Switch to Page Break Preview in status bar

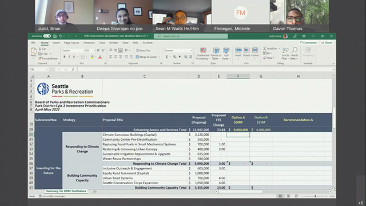296,196
